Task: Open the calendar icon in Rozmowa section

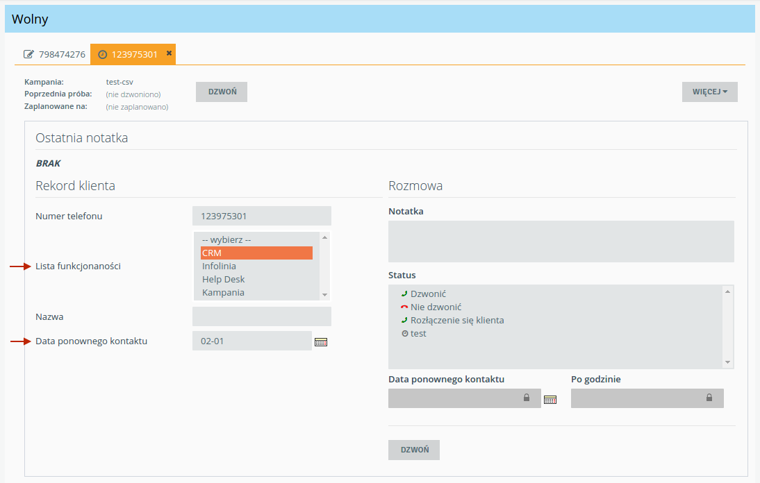Action: pos(550,400)
